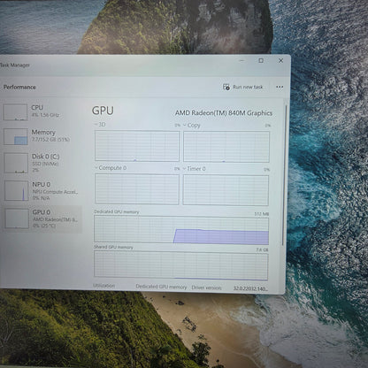Click the CPU mini graph thumbnail
This screenshot has width=368, height=368.
(15, 111)
